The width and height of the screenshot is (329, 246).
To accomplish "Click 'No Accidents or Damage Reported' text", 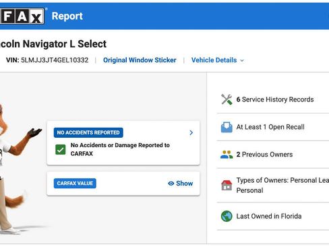I will click(x=120, y=149).
